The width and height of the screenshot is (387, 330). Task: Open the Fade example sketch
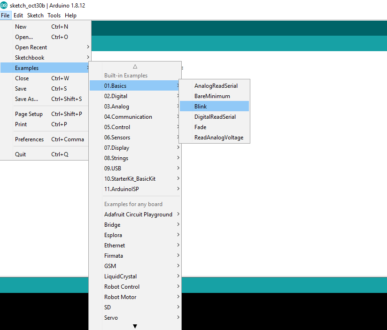pos(214,127)
